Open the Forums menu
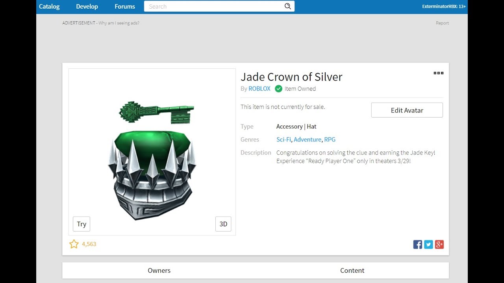Viewport: 504px width, 283px height. [x=125, y=6]
